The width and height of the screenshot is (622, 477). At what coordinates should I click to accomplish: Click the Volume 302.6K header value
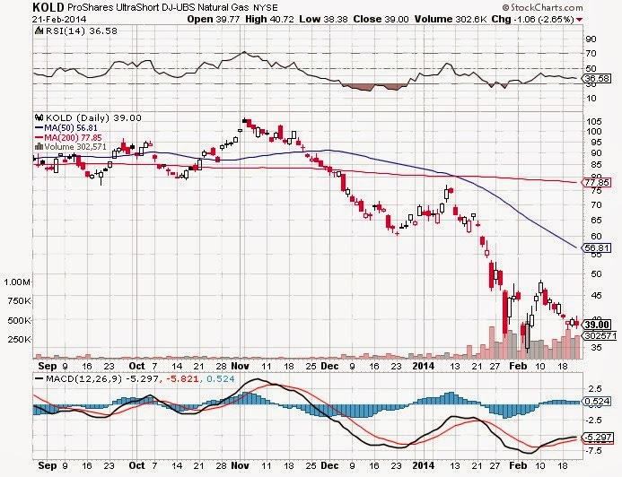click(451, 19)
